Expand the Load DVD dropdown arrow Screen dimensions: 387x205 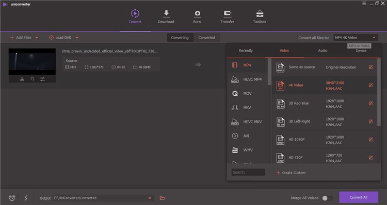click(x=77, y=38)
